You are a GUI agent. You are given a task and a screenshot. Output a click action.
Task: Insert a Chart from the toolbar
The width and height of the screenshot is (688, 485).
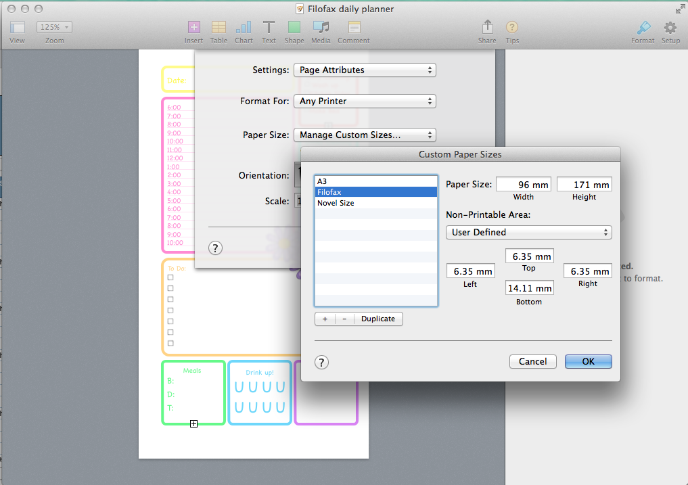tap(244, 27)
